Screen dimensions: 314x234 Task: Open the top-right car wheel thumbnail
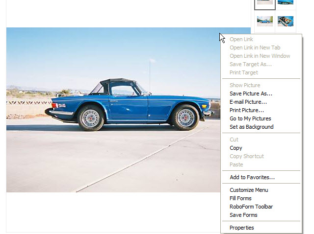(x=286, y=3)
